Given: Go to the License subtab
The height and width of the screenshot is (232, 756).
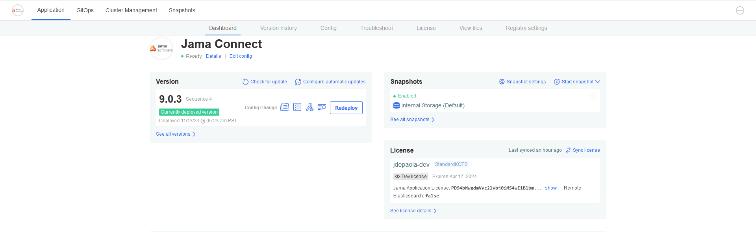Looking at the screenshot, I should (x=426, y=28).
